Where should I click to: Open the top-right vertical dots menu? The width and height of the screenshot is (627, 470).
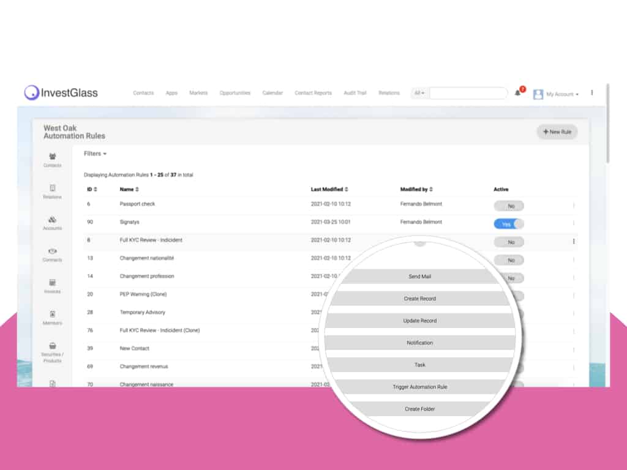(x=592, y=93)
